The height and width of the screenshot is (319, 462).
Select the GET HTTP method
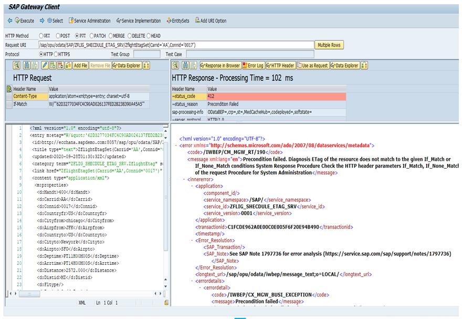pos(41,36)
